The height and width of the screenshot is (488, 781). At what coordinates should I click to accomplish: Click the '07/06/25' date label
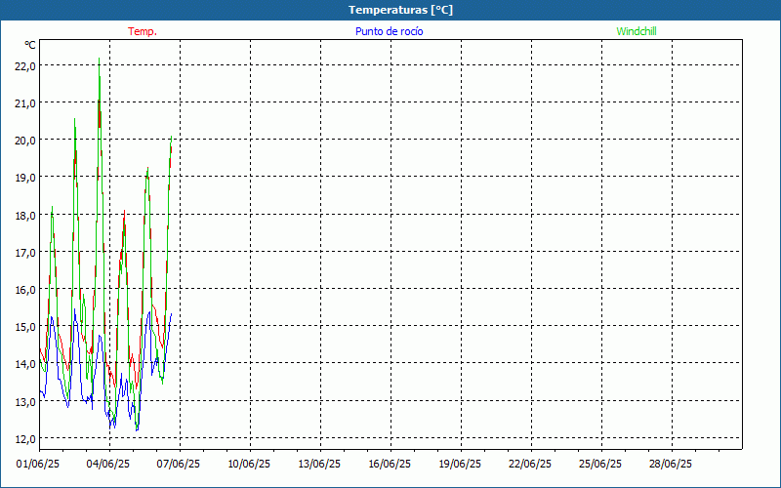pyautogui.click(x=179, y=465)
